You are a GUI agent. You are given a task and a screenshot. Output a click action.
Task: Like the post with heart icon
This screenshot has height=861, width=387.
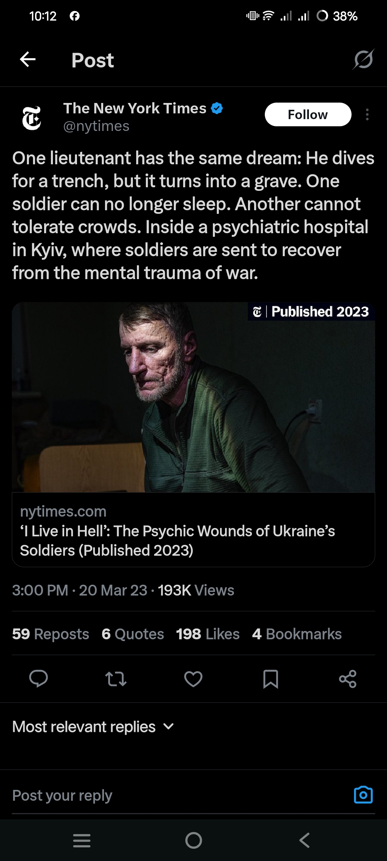(193, 679)
